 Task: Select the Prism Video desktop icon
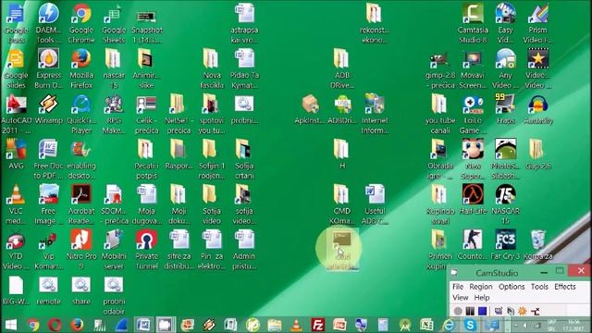[537, 23]
